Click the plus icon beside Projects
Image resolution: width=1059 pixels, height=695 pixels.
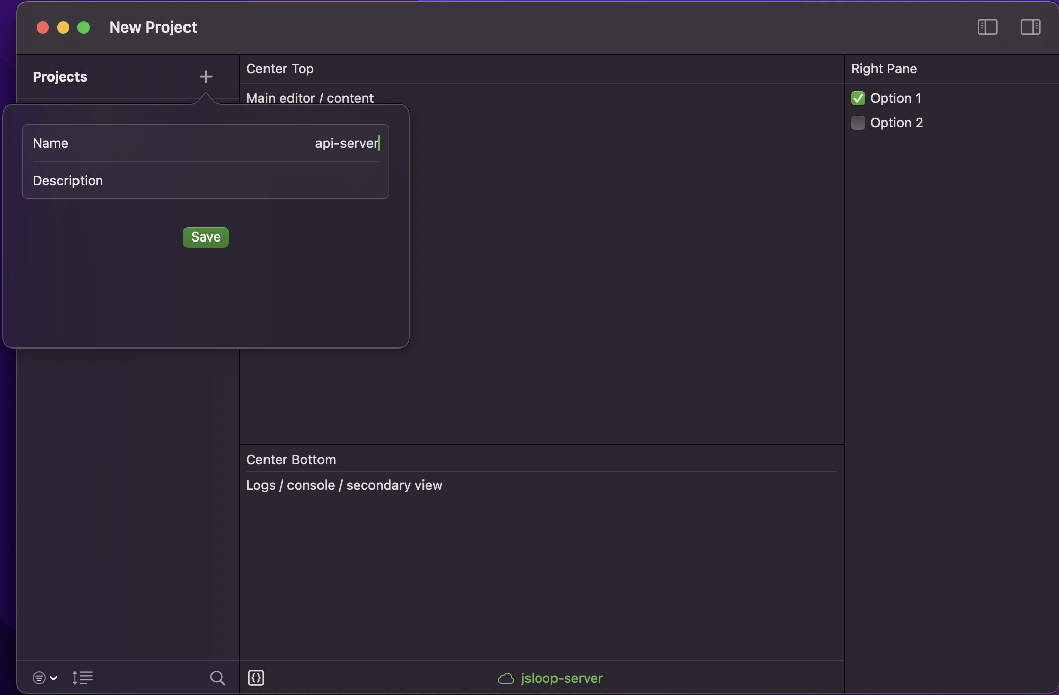coord(206,77)
